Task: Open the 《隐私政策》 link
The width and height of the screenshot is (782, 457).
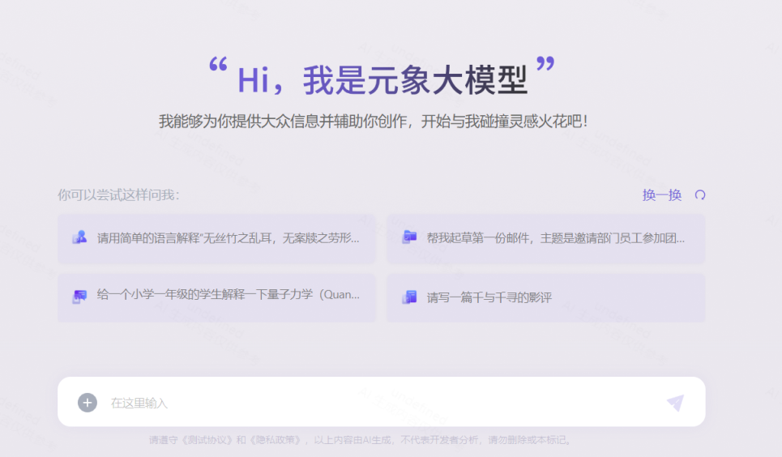Action: click(x=269, y=441)
